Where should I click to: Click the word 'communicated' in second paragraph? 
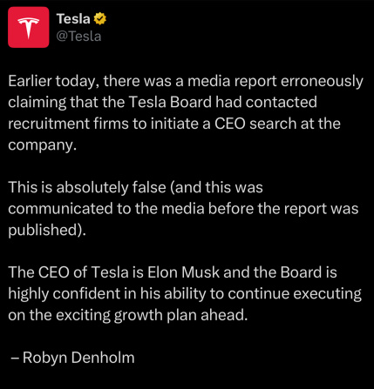(60, 209)
